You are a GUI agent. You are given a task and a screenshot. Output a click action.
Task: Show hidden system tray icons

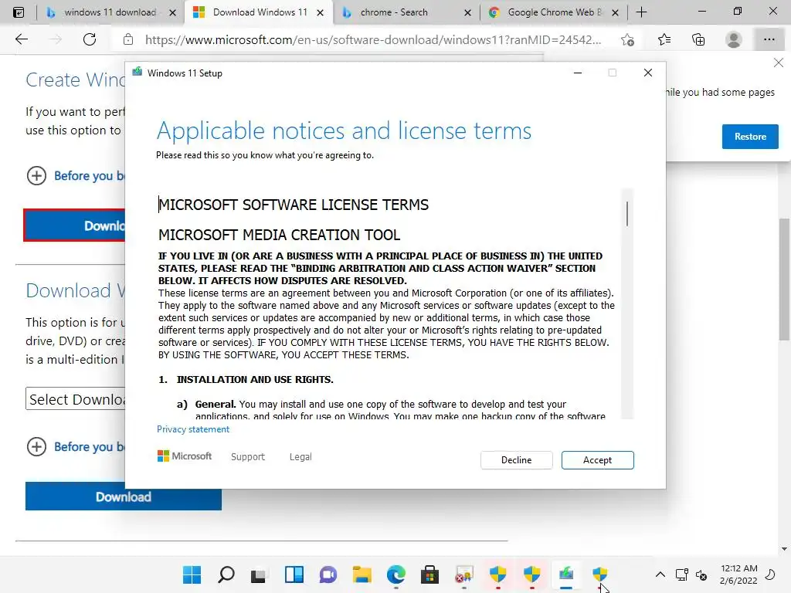pos(660,574)
